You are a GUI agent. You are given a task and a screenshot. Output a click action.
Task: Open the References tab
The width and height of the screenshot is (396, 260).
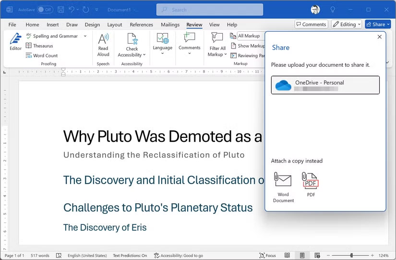pyautogui.click(x=141, y=25)
